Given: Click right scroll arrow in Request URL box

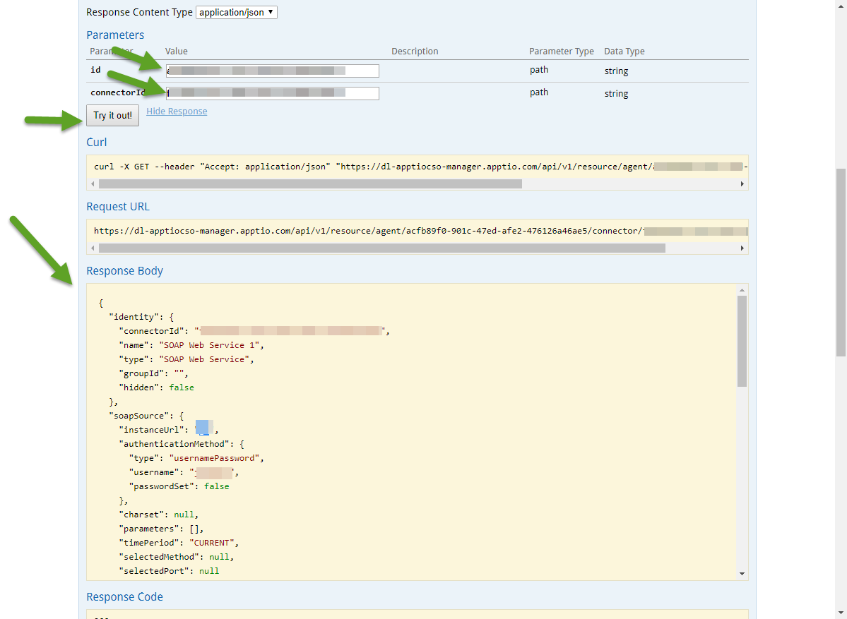Looking at the screenshot, I should 742,248.
